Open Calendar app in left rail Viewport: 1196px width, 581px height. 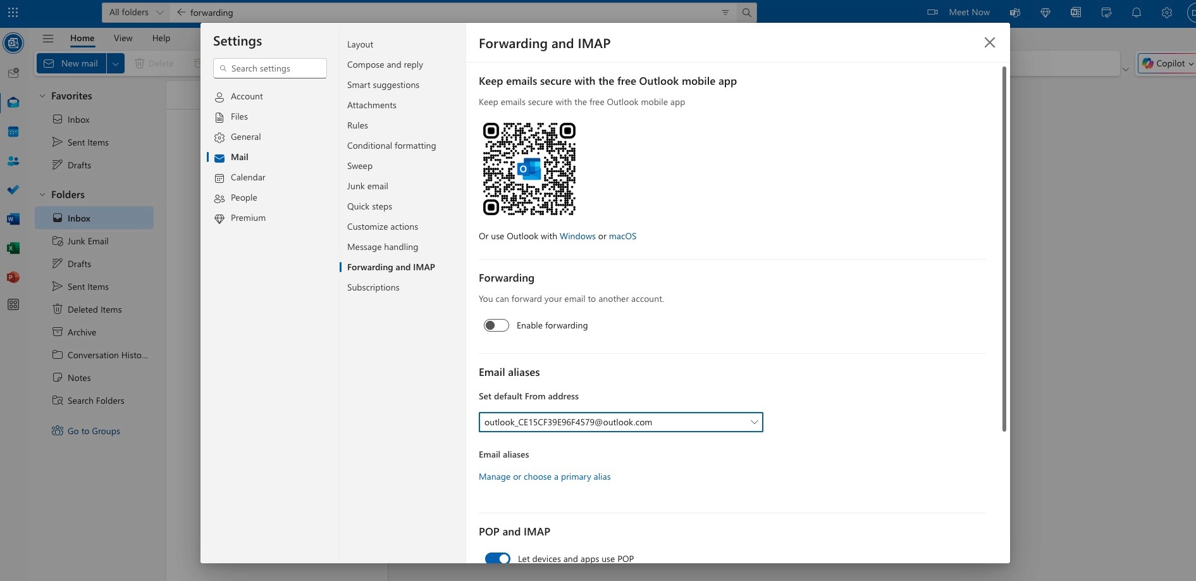pos(13,132)
